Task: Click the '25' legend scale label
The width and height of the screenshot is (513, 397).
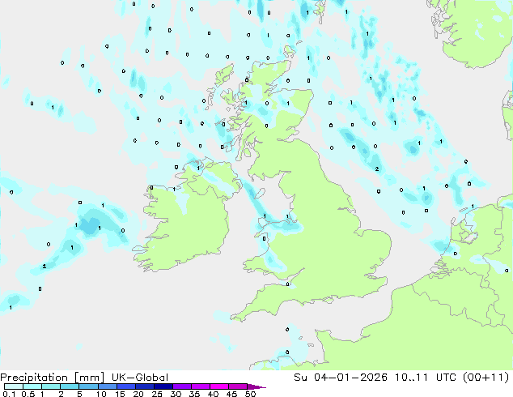Action: point(157,394)
